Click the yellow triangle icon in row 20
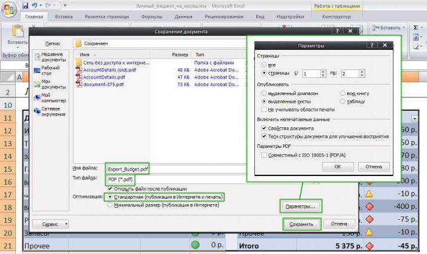This screenshot has height=254, width=427. 369,232
